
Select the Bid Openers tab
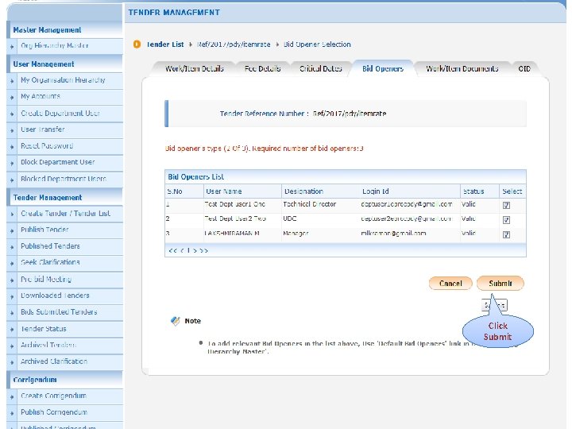point(383,68)
